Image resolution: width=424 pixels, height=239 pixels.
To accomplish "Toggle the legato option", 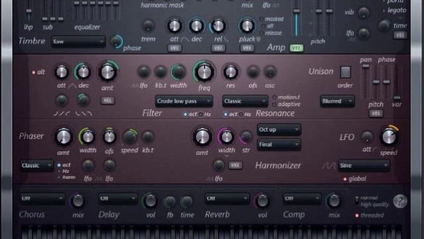I will (x=394, y=11).
